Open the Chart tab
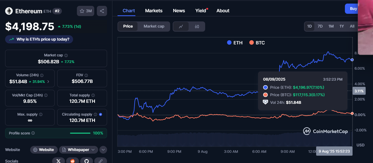Image resolution: width=373 pixels, height=163 pixels. [x=129, y=11]
